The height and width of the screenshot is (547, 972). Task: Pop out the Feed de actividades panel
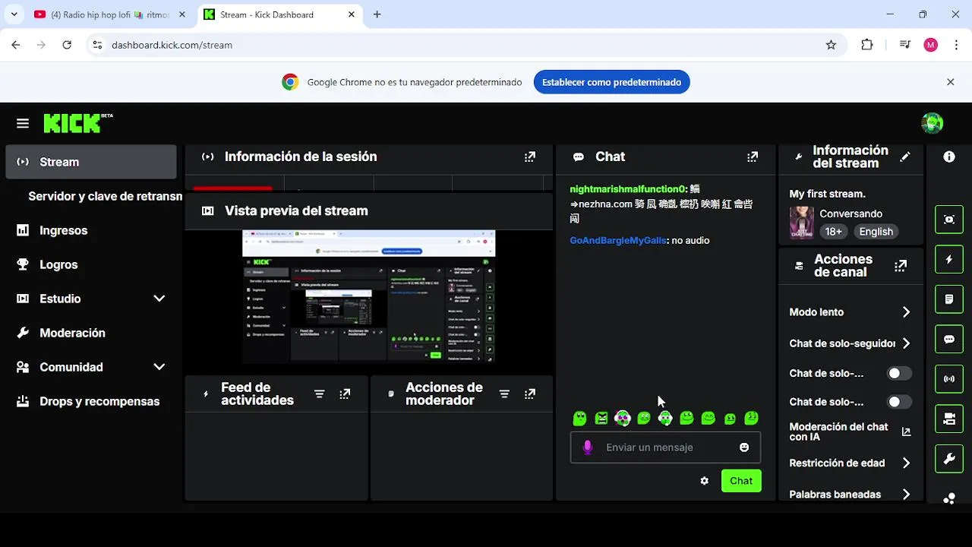click(x=345, y=394)
